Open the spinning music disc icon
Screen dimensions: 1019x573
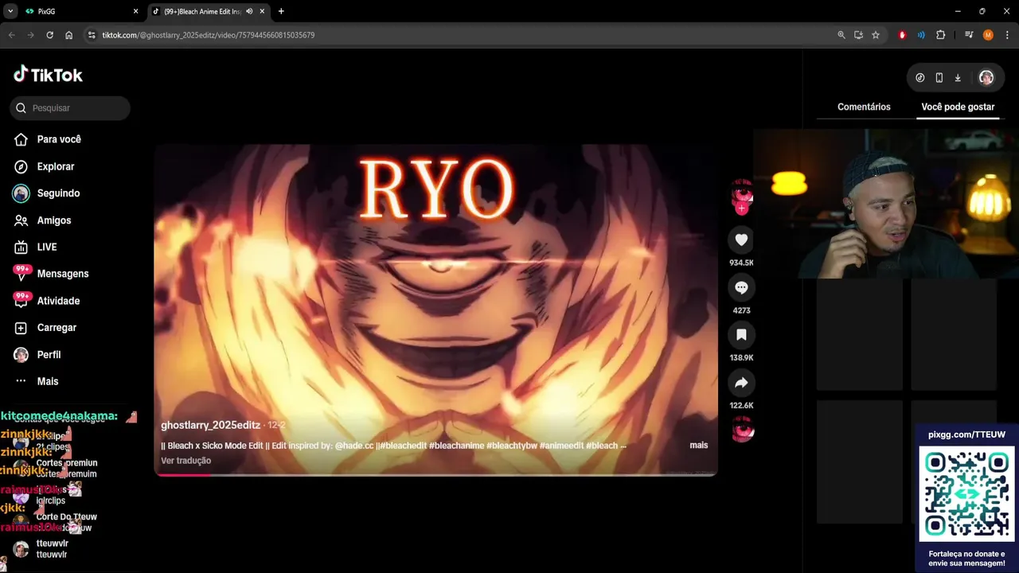742,430
